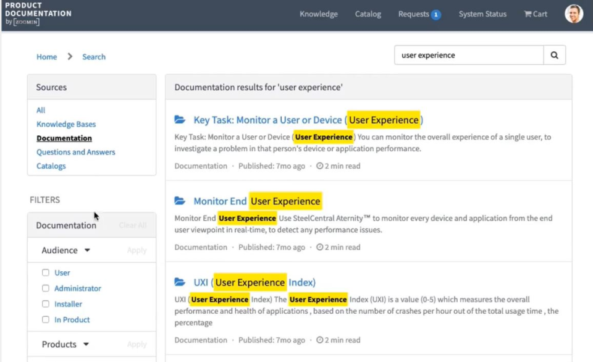Viewport: 593px width, 362px height.
Task: Select the Knowledge Bases source
Action: (x=65, y=124)
